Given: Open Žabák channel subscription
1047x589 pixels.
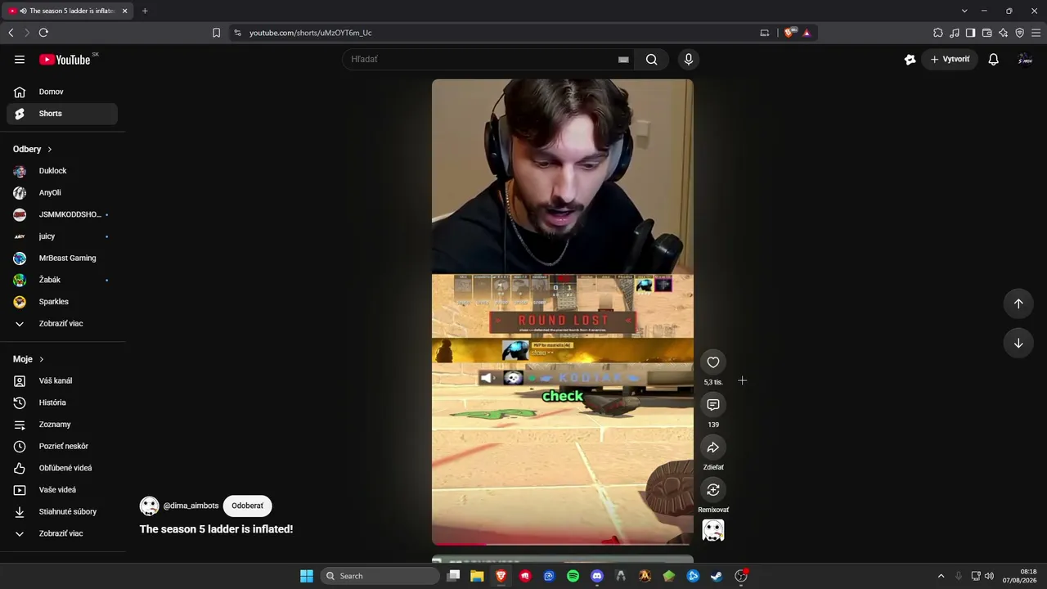Looking at the screenshot, I should pyautogui.click(x=62, y=280).
